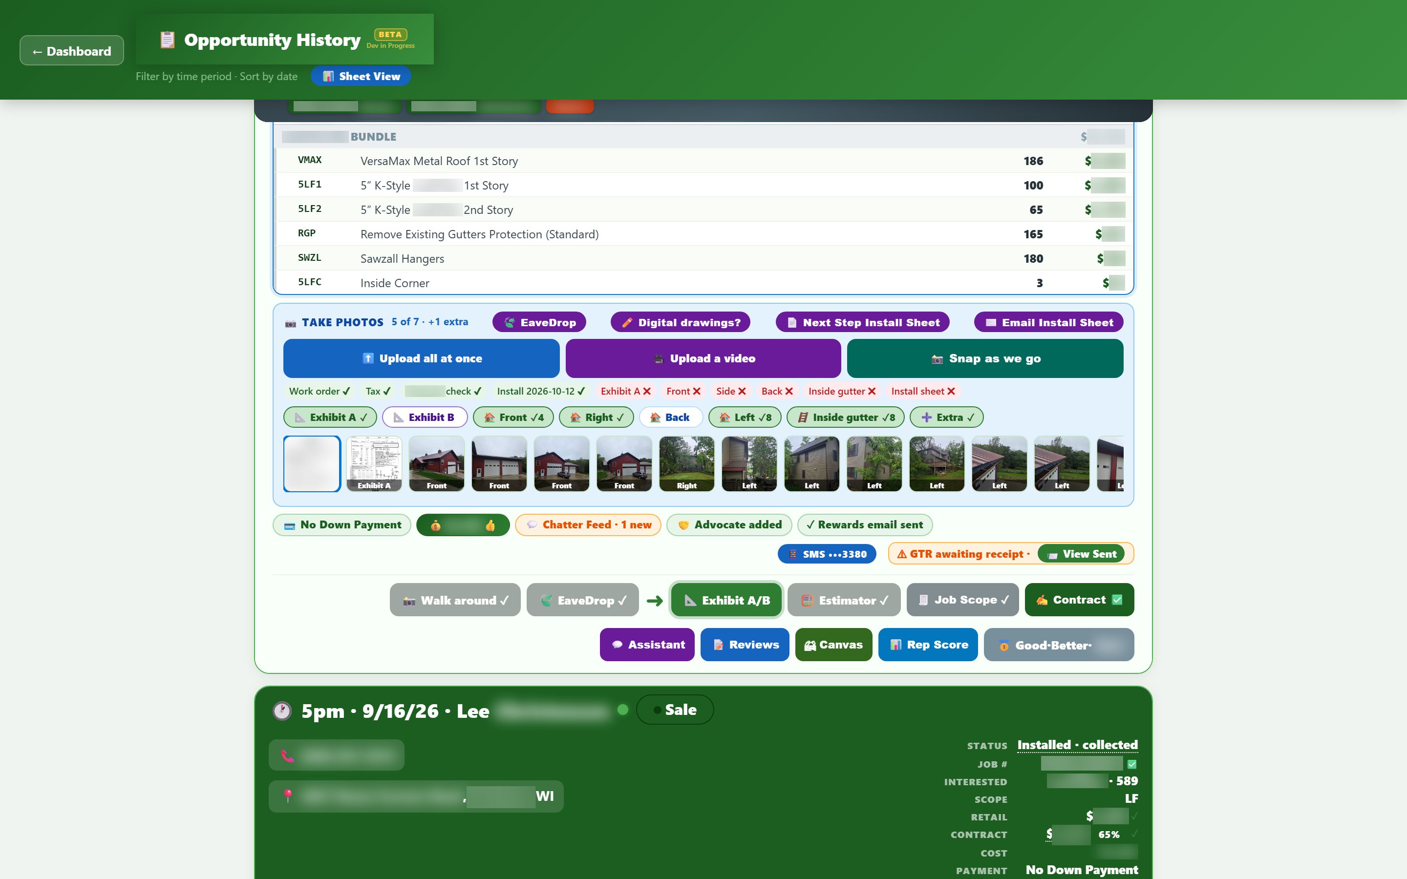Select the Extra photo category
Image resolution: width=1407 pixels, height=879 pixels.
pyautogui.click(x=946, y=417)
